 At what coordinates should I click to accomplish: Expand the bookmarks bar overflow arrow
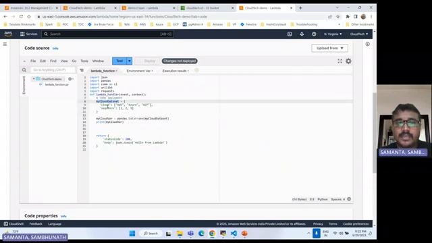tap(339, 24)
